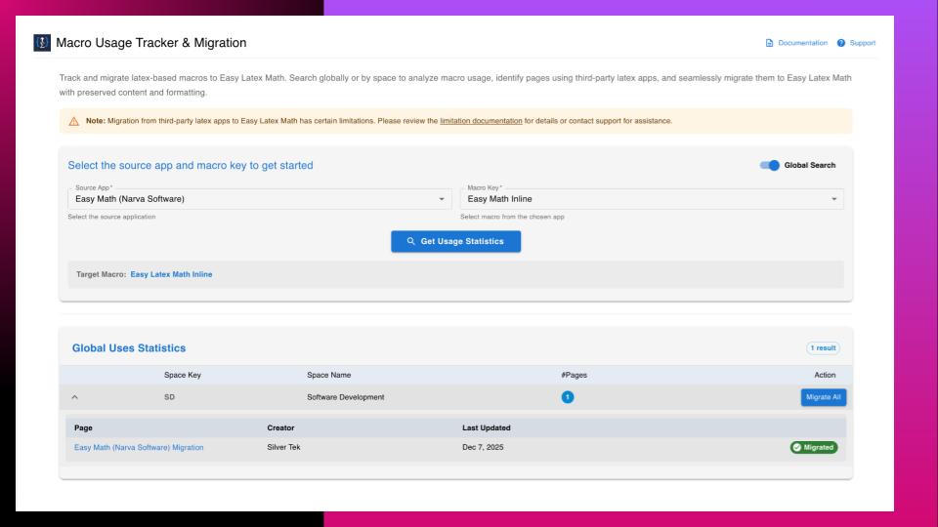
Task: Click the Migrate All button
Action: click(x=823, y=397)
